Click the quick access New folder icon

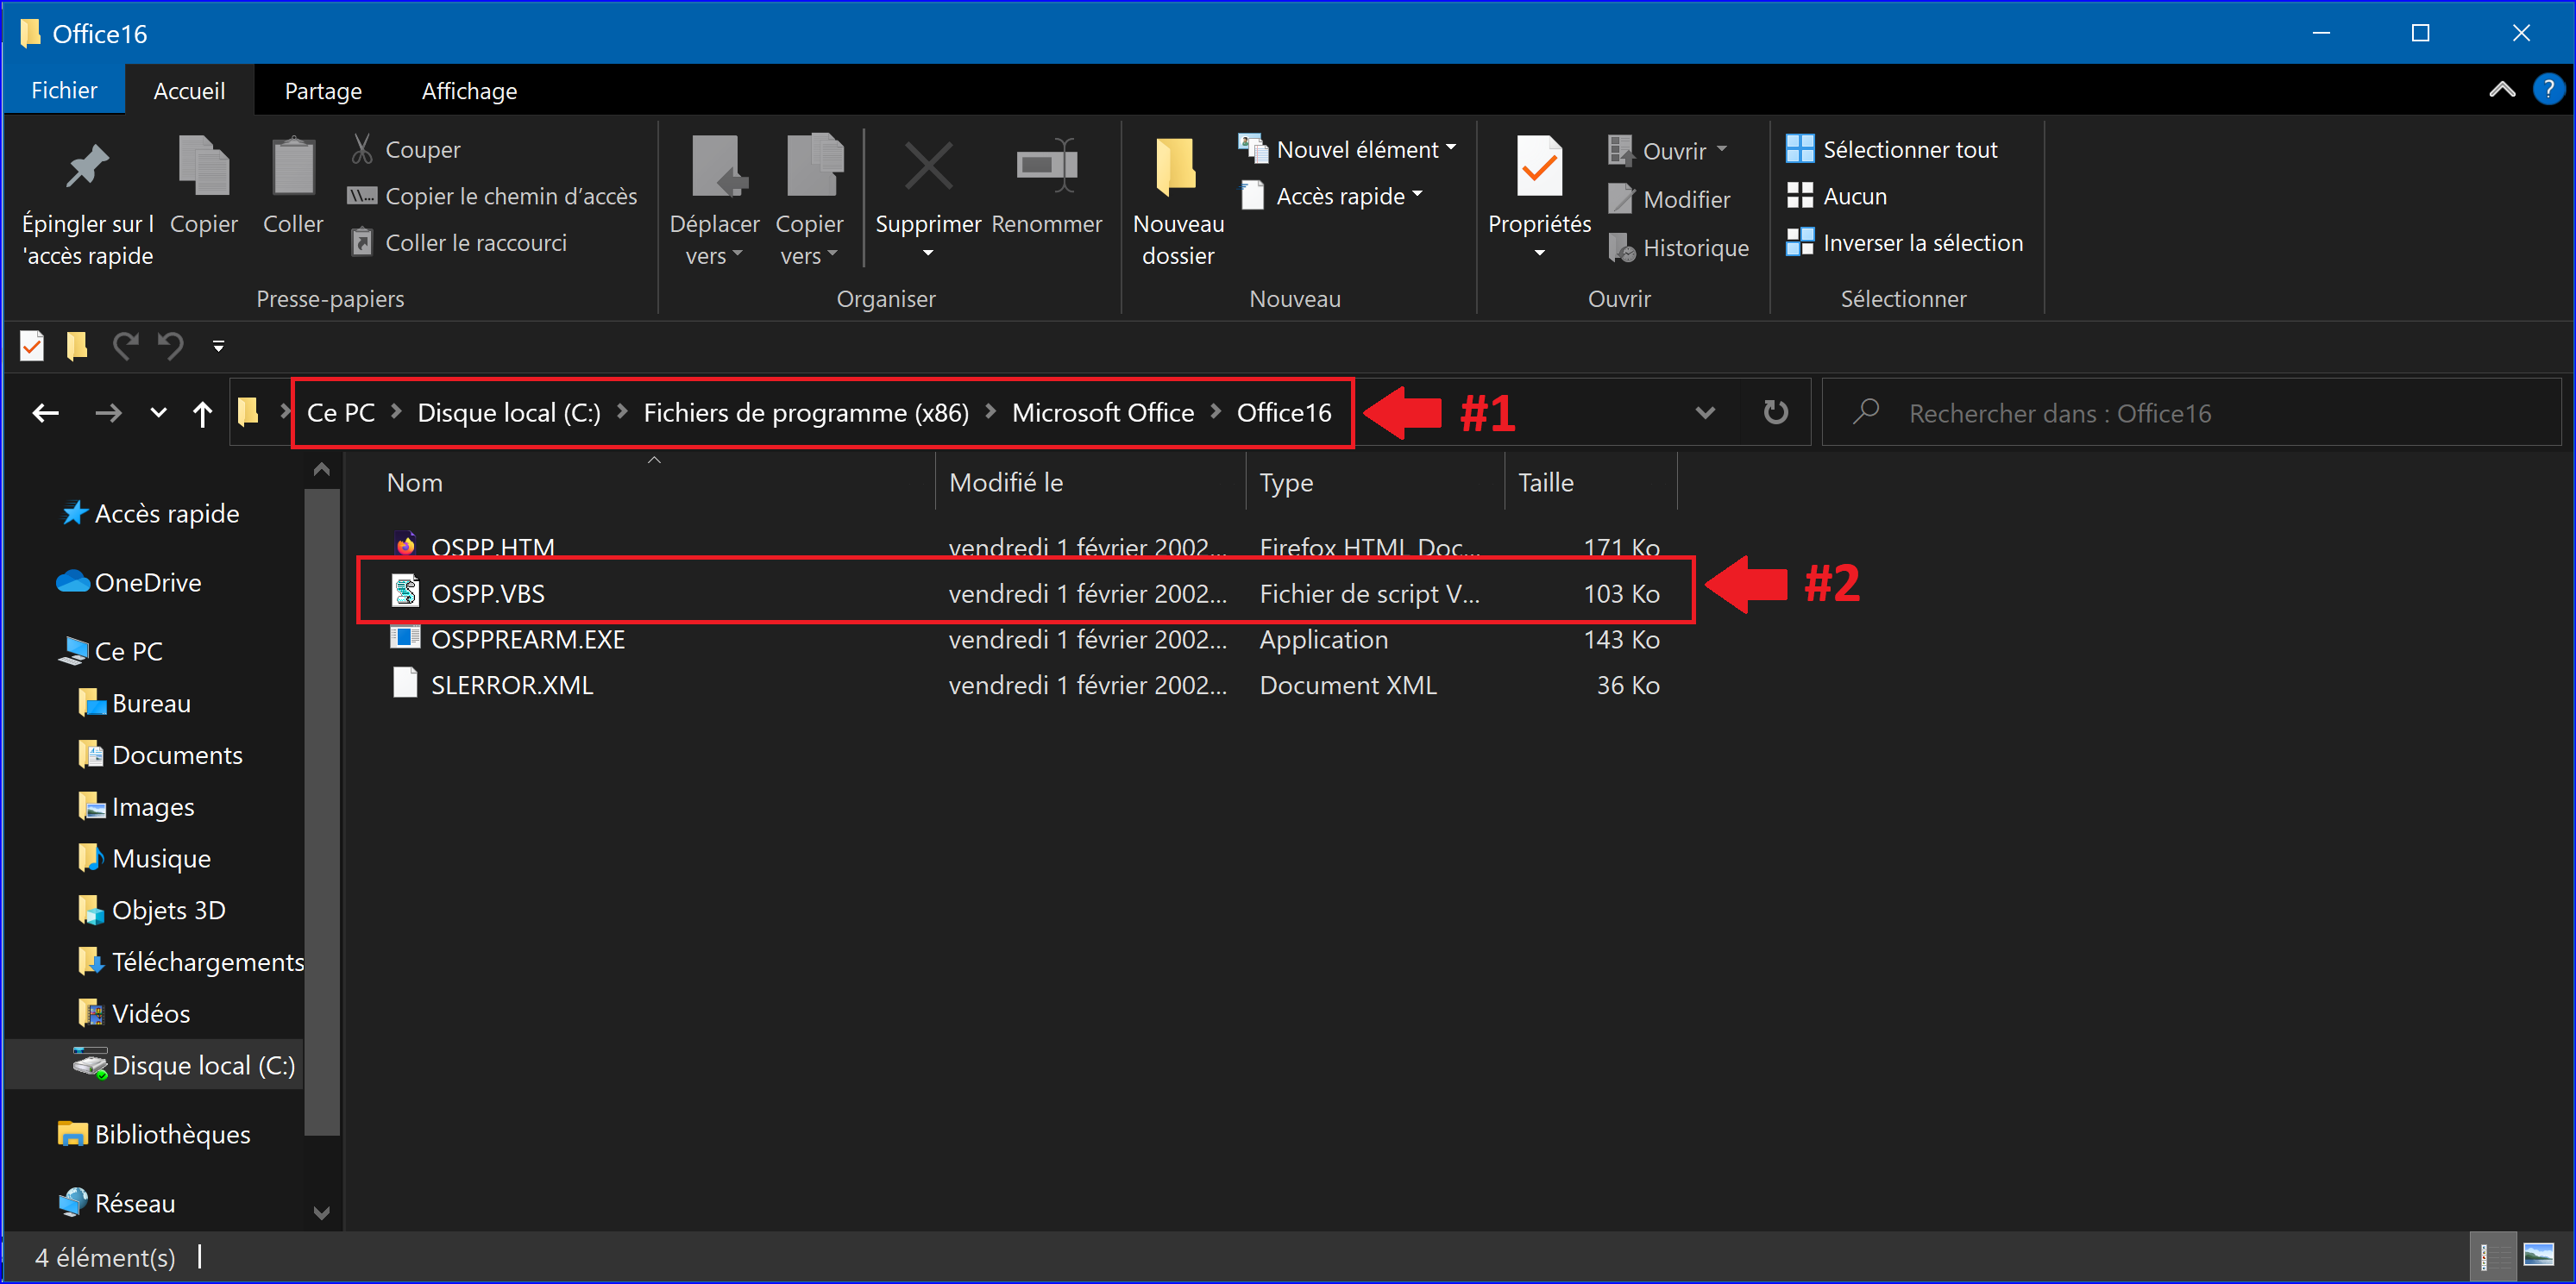(x=77, y=346)
